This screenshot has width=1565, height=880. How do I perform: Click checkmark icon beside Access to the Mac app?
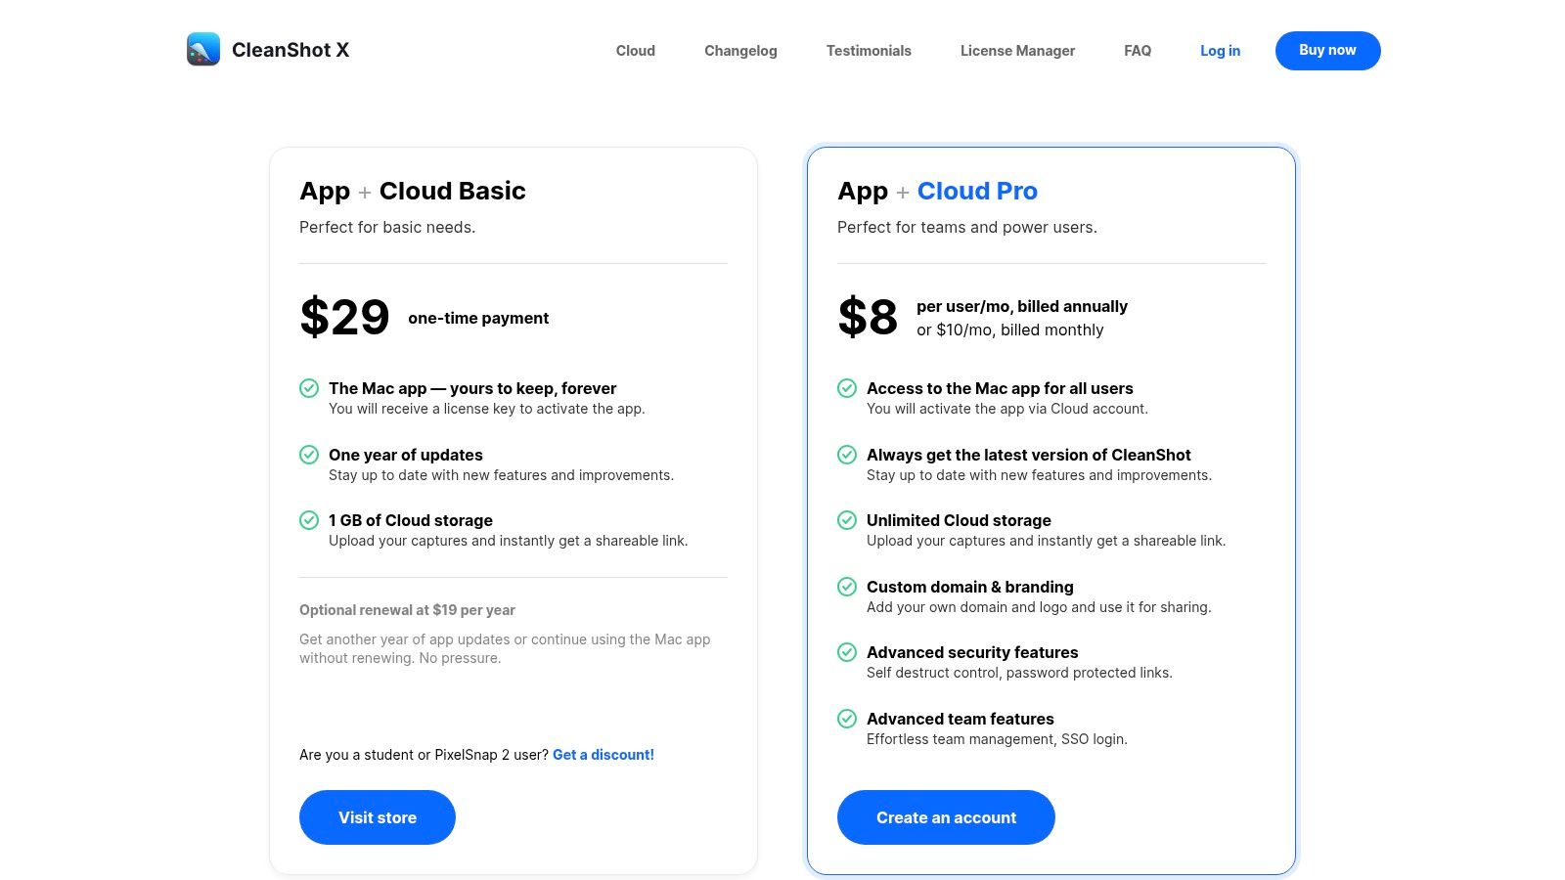(x=847, y=388)
